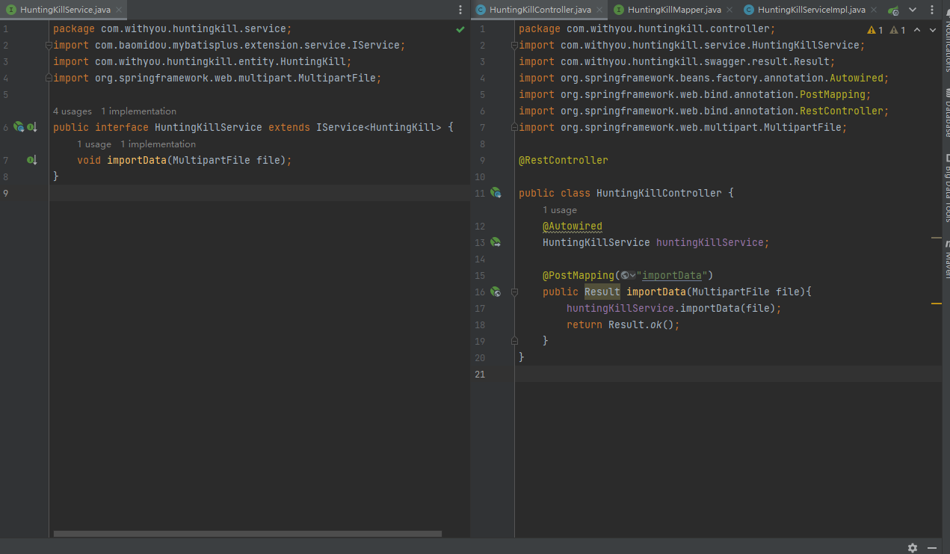Click huntingKillService field name line 13
The image size is (950, 554).
710,242
